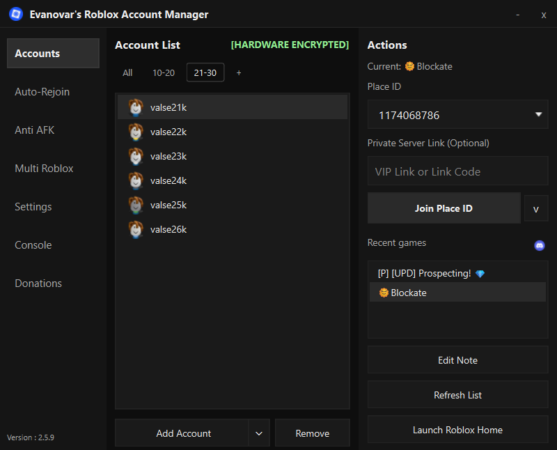The image size is (557, 450).
Task: Click the Join Place ID button
Action: pos(444,208)
